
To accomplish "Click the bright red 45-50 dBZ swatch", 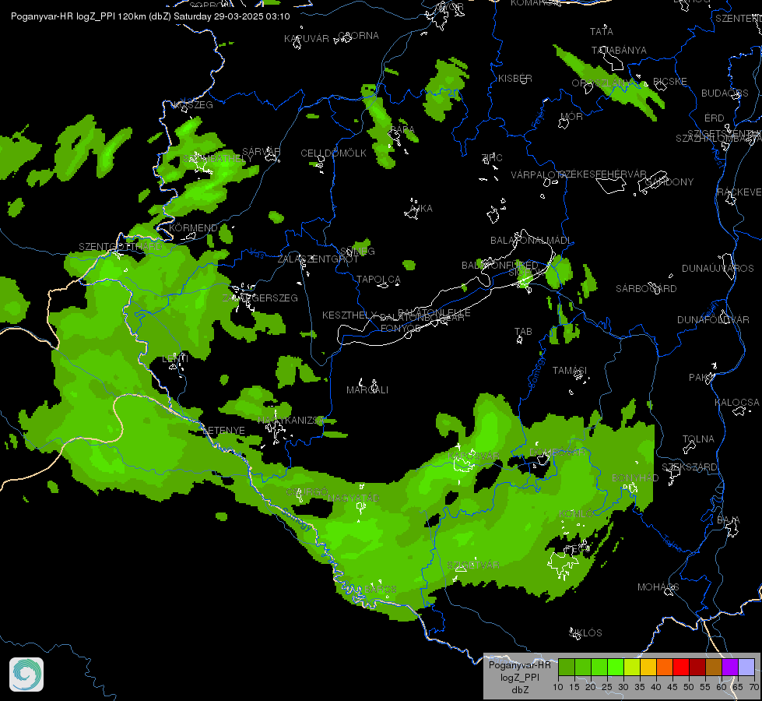I will click(x=681, y=667).
